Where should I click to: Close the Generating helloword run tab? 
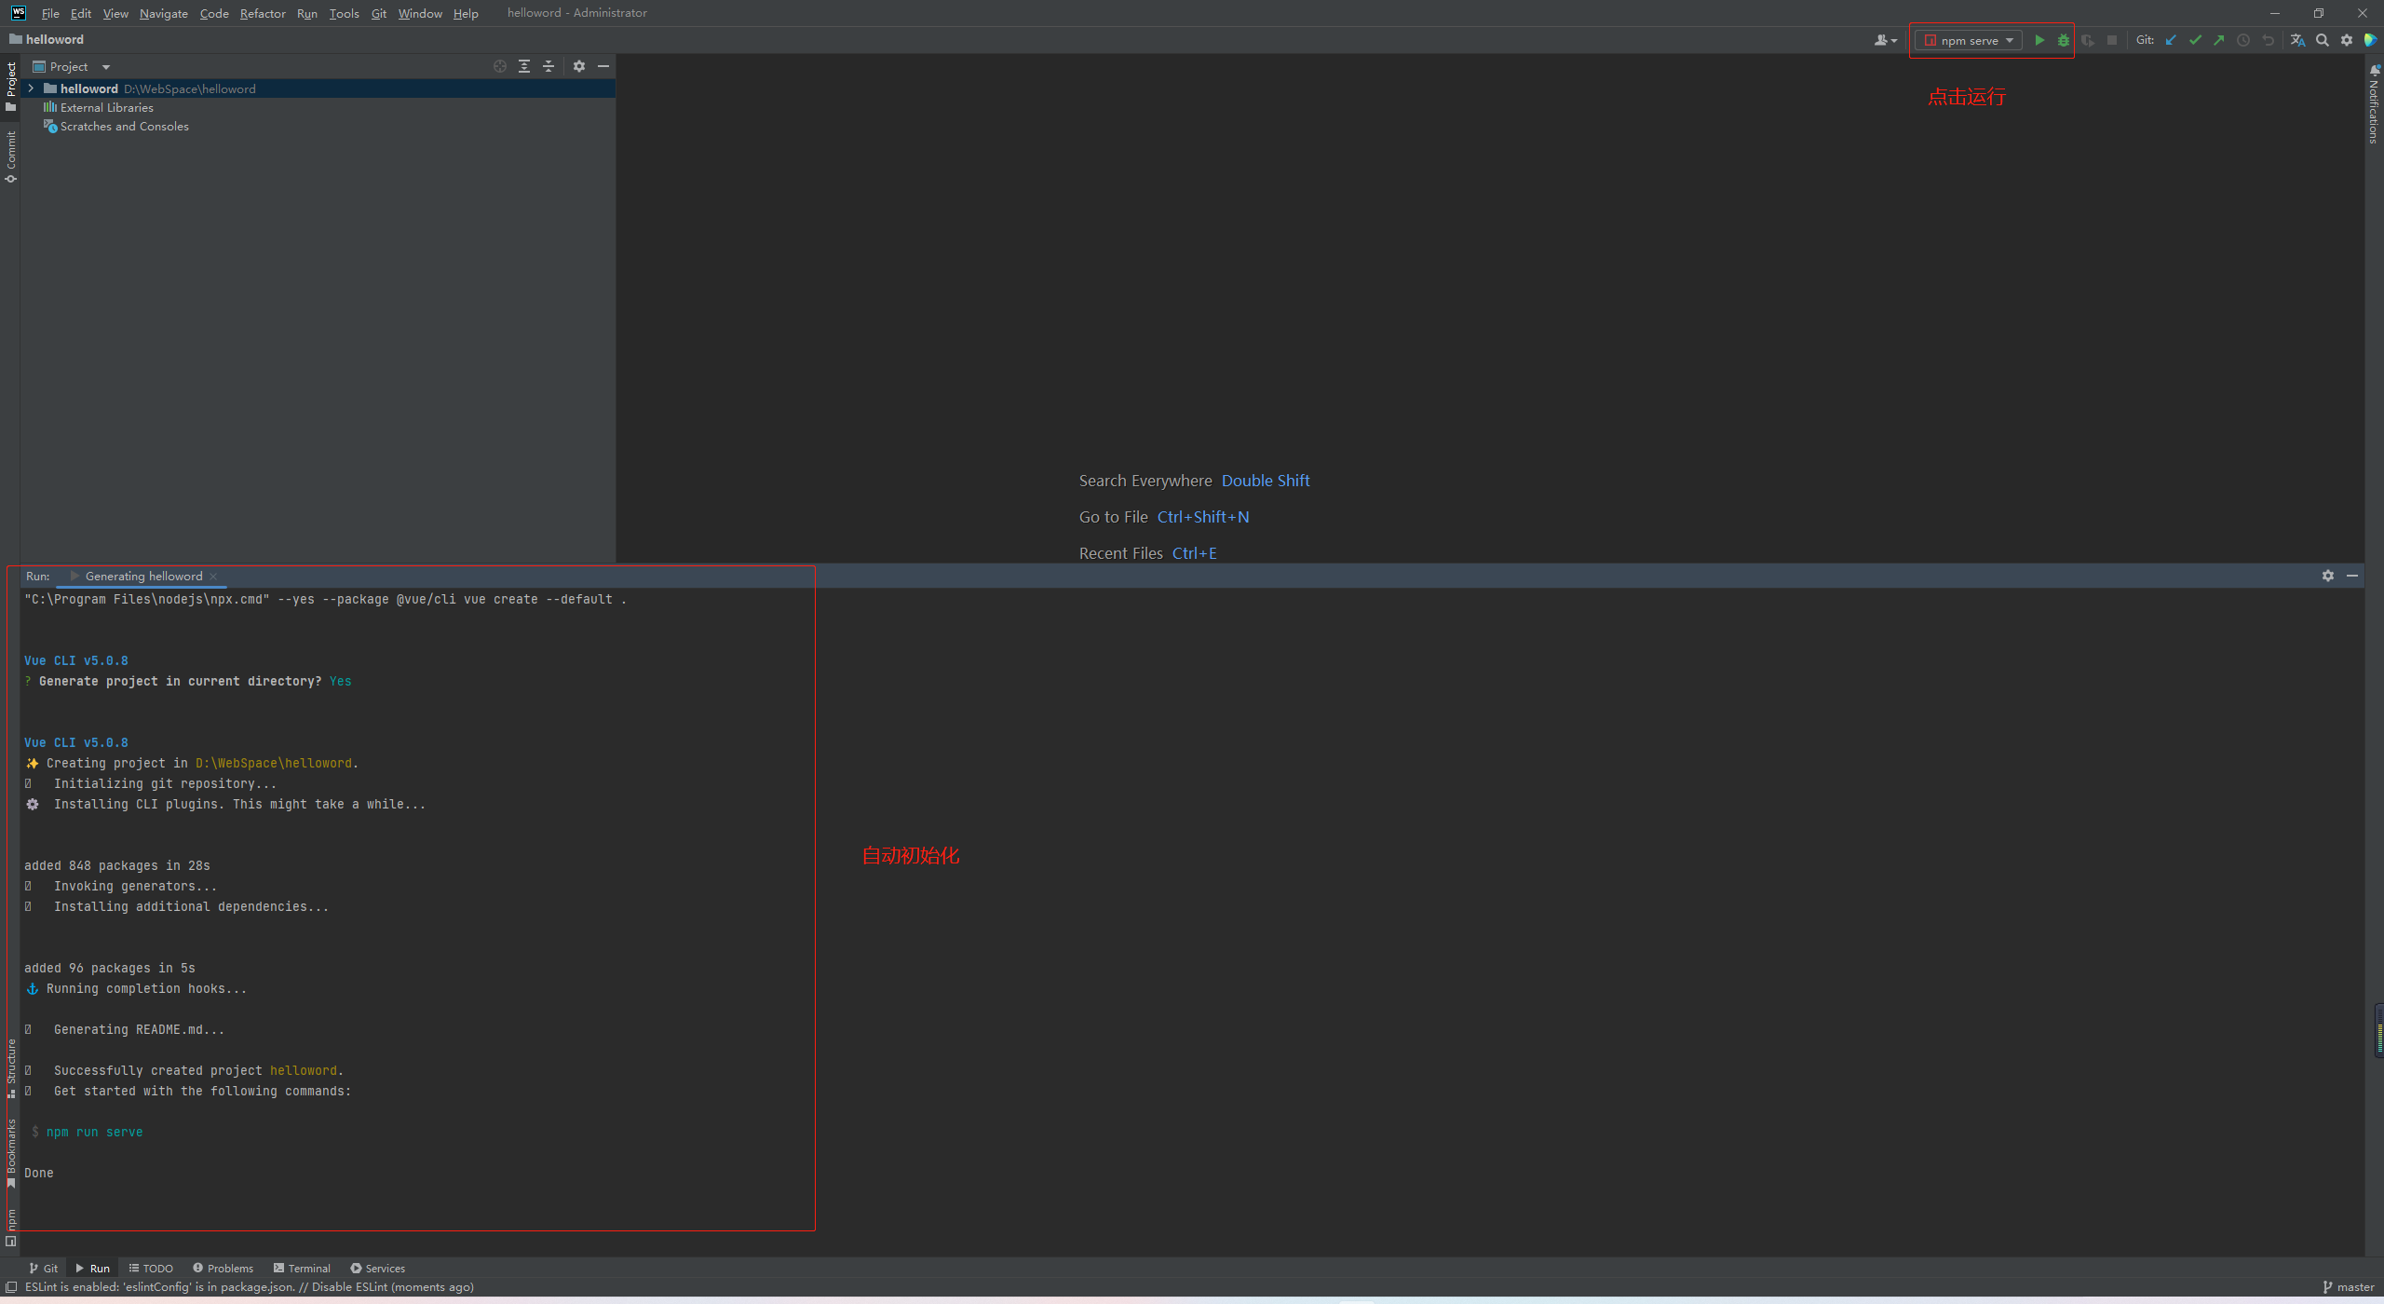click(213, 577)
